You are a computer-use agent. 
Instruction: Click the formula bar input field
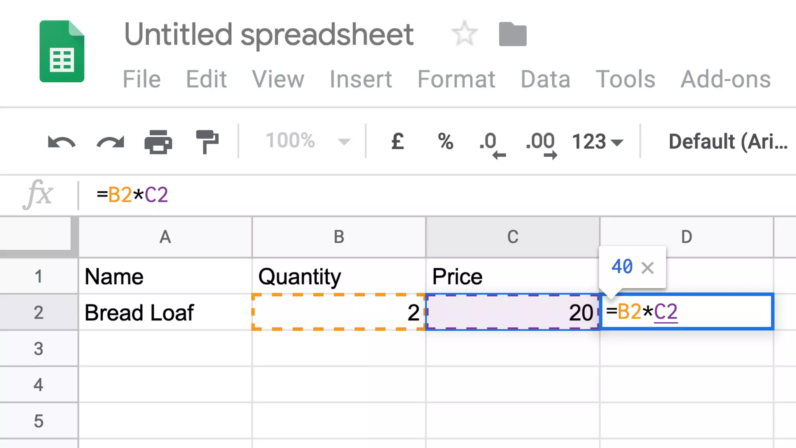[x=428, y=194]
